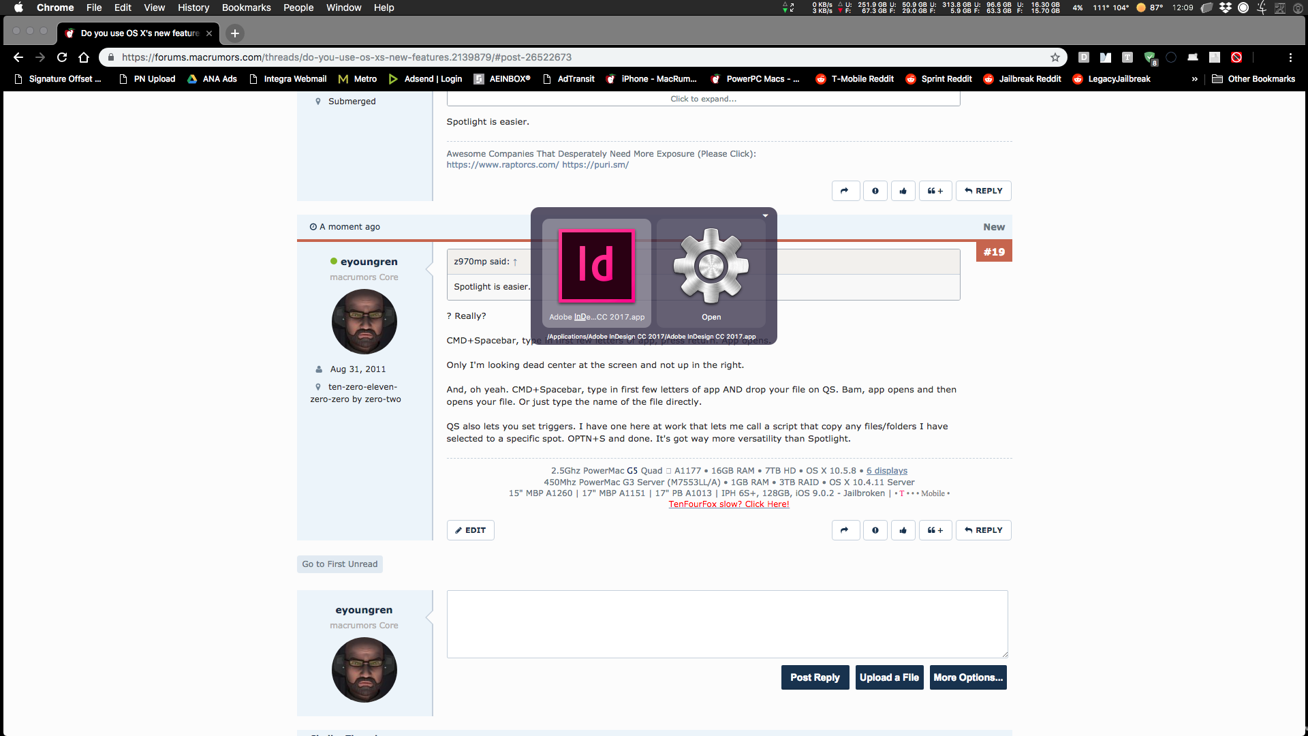This screenshot has width=1308, height=736.
Task: Open Chrome's three-dot menu
Action: pos(1290,57)
